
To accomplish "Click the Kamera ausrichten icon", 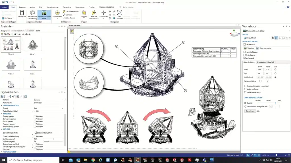I will [x=94, y=13].
